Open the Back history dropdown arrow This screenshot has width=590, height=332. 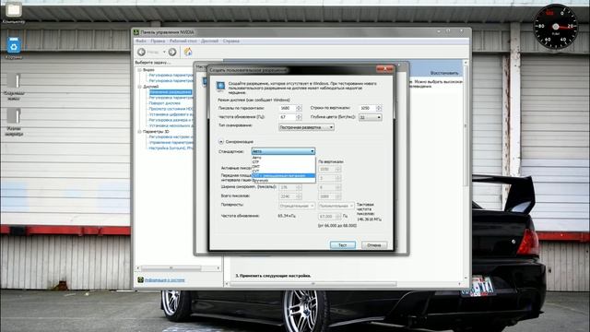coord(164,52)
